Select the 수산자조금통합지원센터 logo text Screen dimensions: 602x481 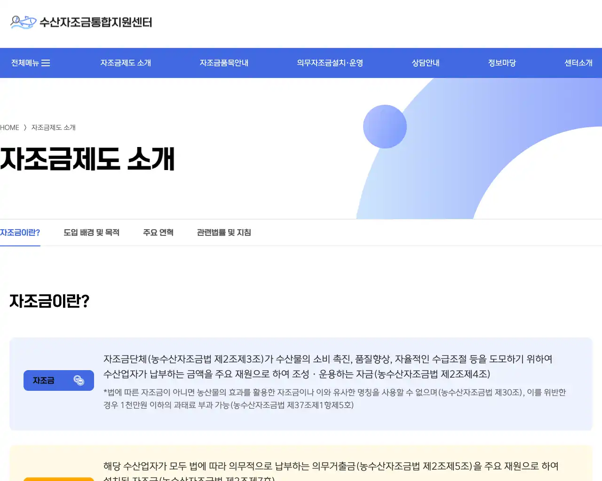coord(96,23)
